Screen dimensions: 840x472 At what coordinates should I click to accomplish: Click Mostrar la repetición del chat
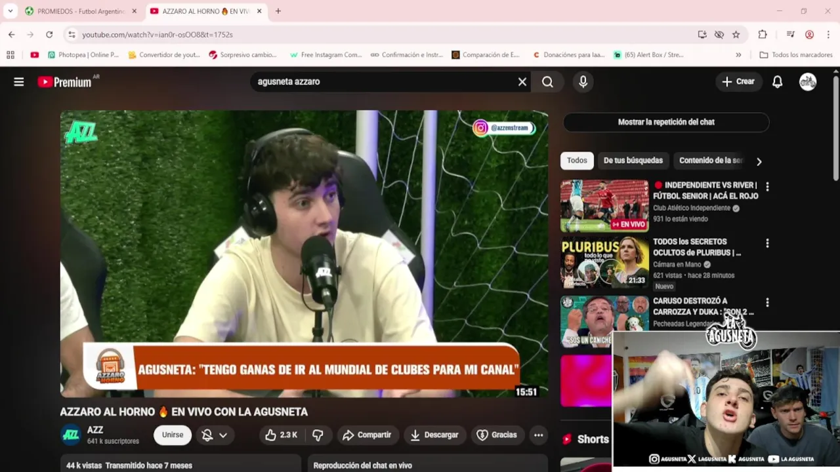[666, 122]
